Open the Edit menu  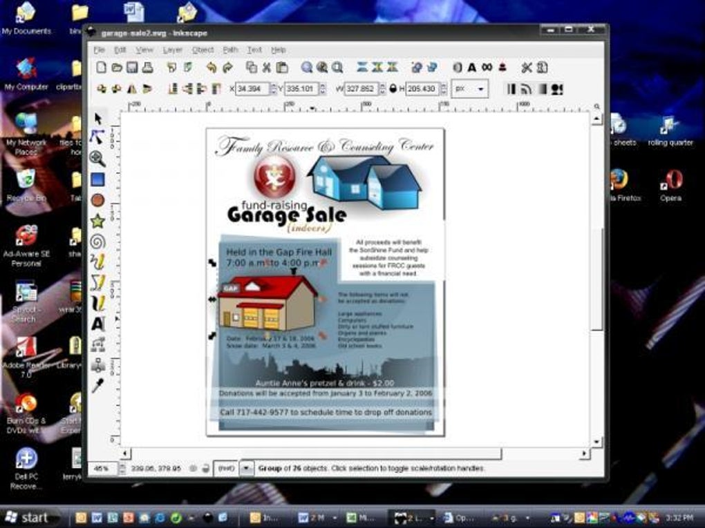point(120,50)
